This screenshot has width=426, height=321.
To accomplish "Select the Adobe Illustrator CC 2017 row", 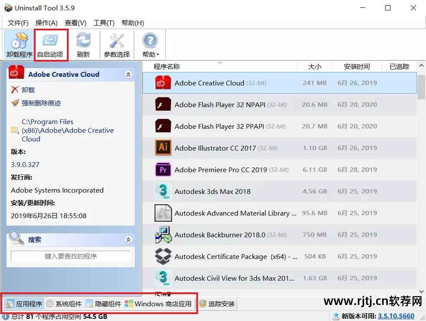I will 280,148.
